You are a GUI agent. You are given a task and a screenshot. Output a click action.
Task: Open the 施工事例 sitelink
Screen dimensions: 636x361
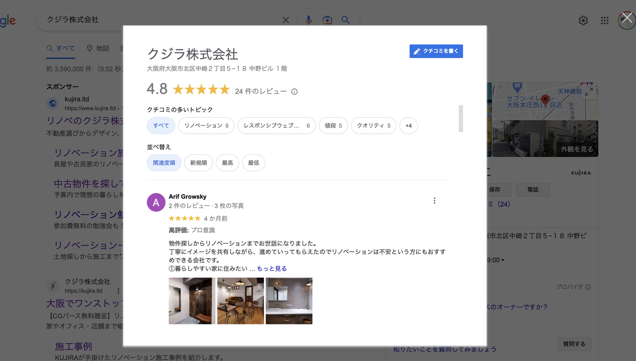coord(73,346)
